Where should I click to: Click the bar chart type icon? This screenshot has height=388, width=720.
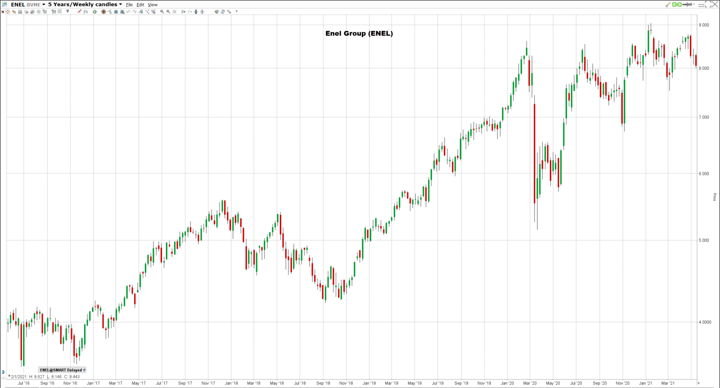(85, 12)
